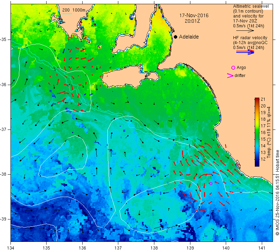Click the '(4-12h avg)noQC' legend line
Image resolution: width=280 pixels, height=252 pixels.
[x=250, y=43]
